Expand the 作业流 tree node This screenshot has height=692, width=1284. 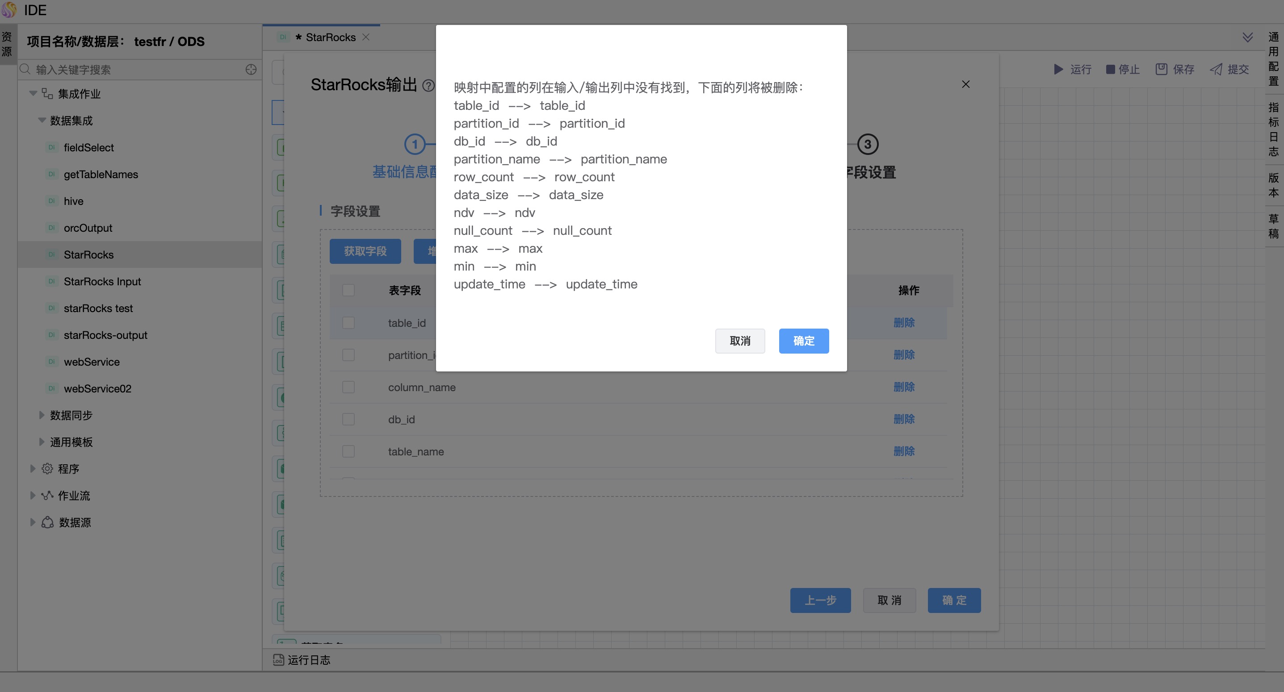[x=33, y=495]
